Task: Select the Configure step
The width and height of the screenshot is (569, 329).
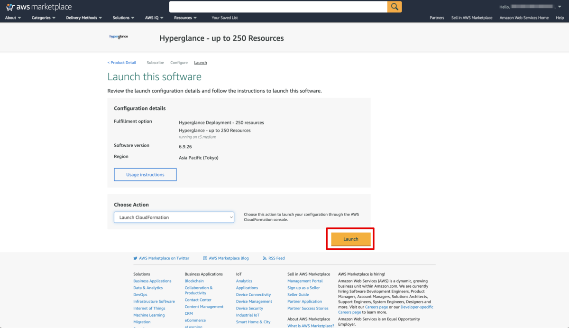Action: pyautogui.click(x=179, y=63)
